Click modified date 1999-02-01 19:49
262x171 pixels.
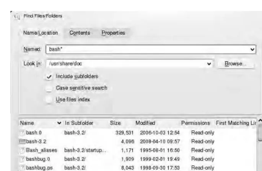tap(160, 159)
